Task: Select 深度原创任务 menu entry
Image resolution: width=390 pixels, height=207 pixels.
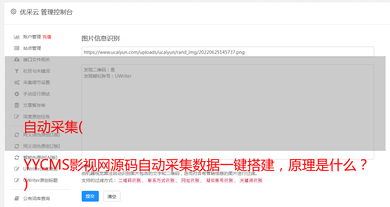Action: pyautogui.click(x=37, y=117)
